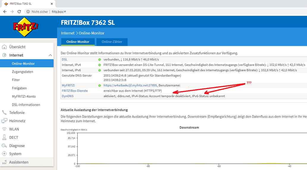The image size is (307, 170).
Task: Click DNS address 2001:1438:2:3::8
Action: click(x=115, y=80)
